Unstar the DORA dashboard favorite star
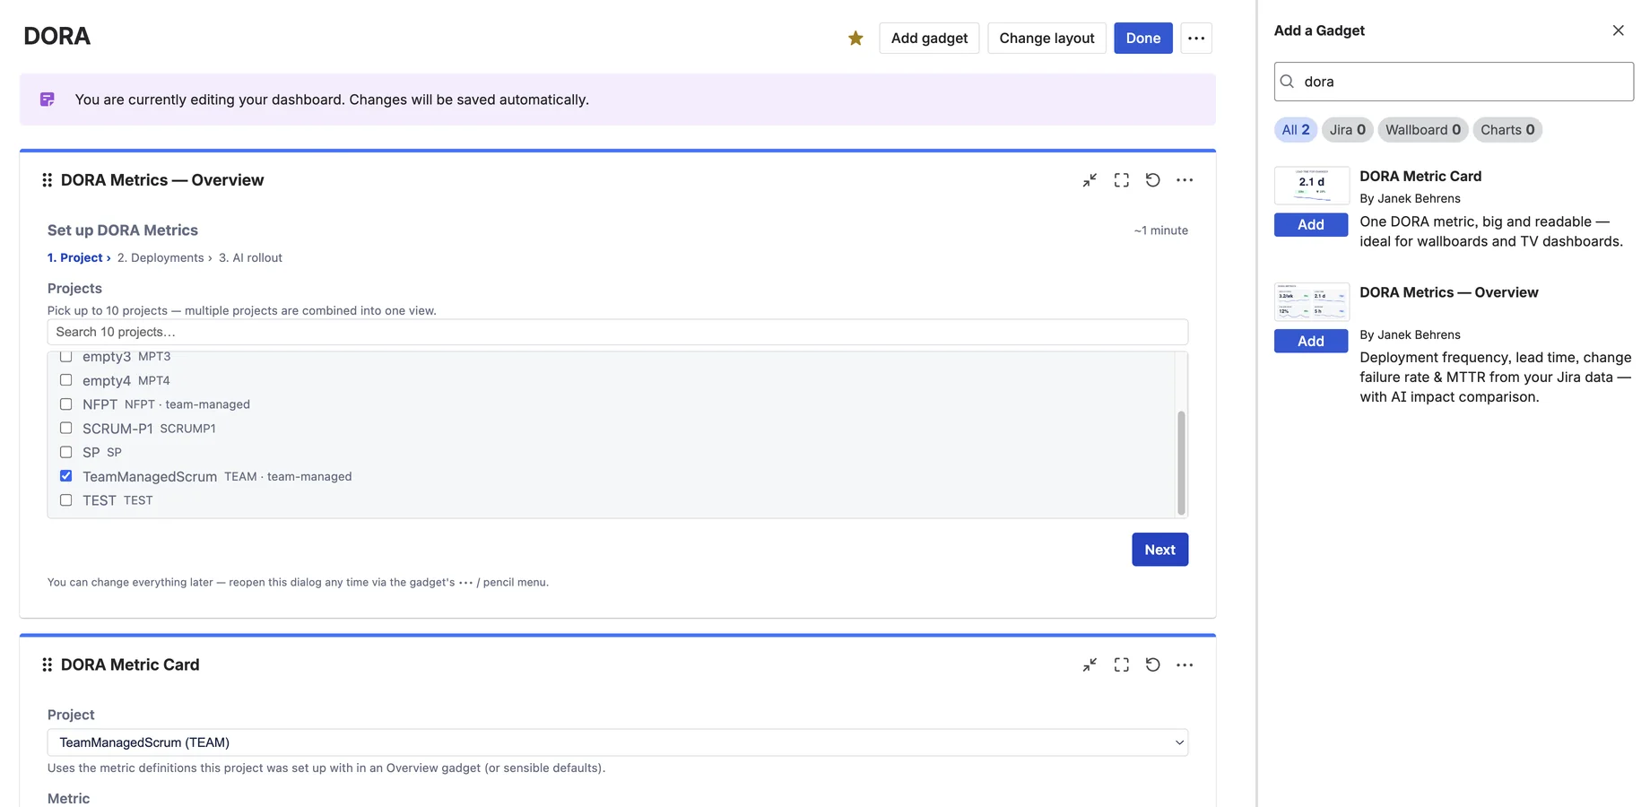 click(x=855, y=38)
